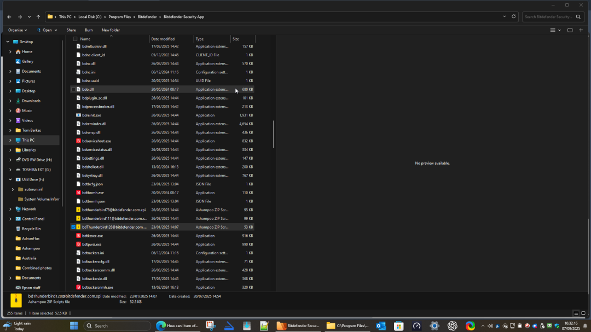The width and height of the screenshot is (591, 332).
Task: Click the bdtrackersnmh.exe icon
Action: click(78, 288)
